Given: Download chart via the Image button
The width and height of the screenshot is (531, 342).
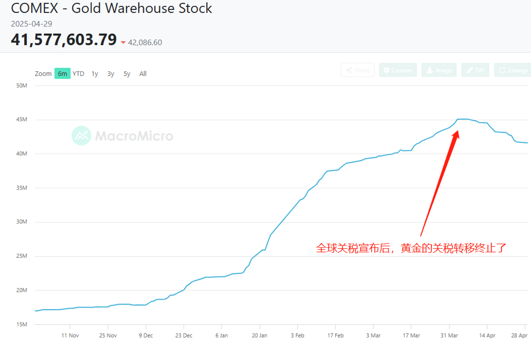Looking at the screenshot, I should pos(439,70).
